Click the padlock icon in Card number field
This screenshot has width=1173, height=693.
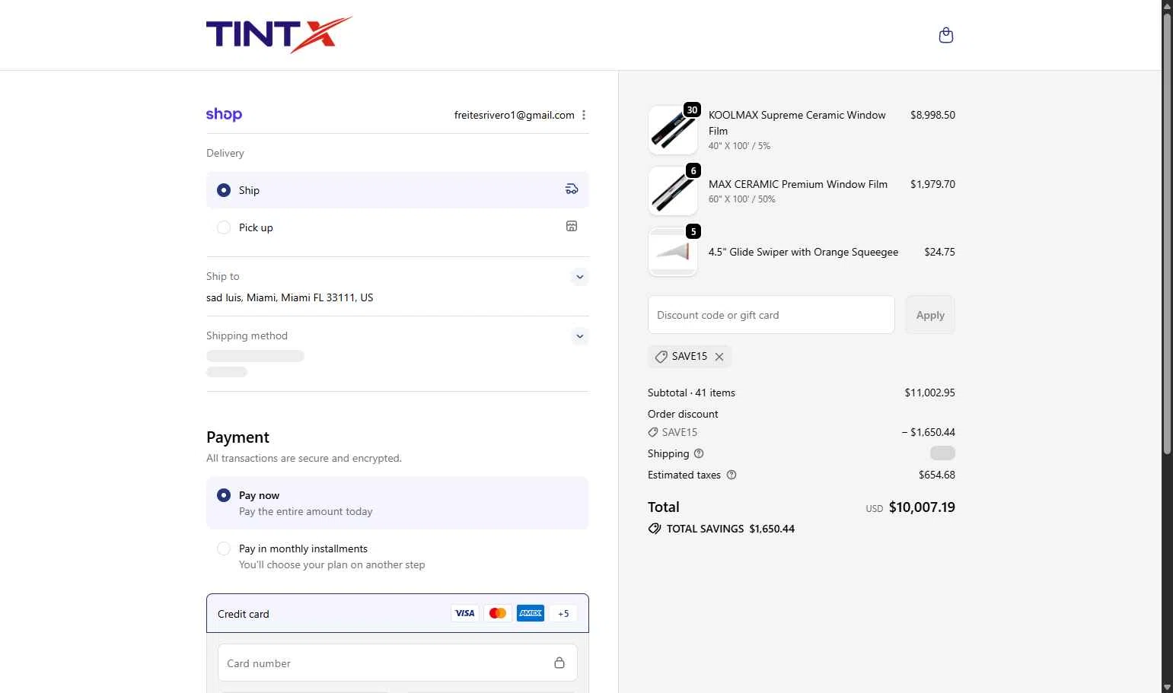pyautogui.click(x=559, y=663)
